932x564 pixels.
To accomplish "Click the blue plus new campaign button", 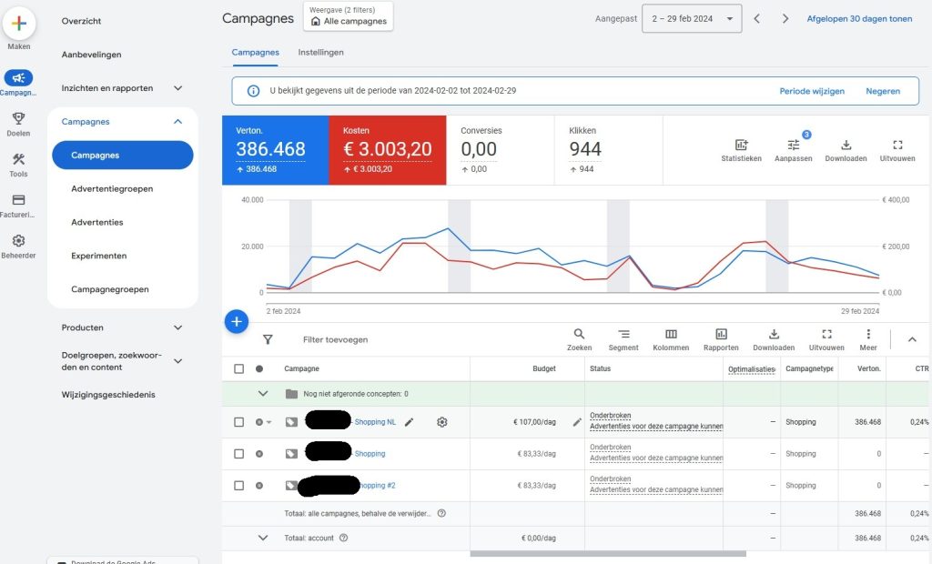I will (x=237, y=321).
